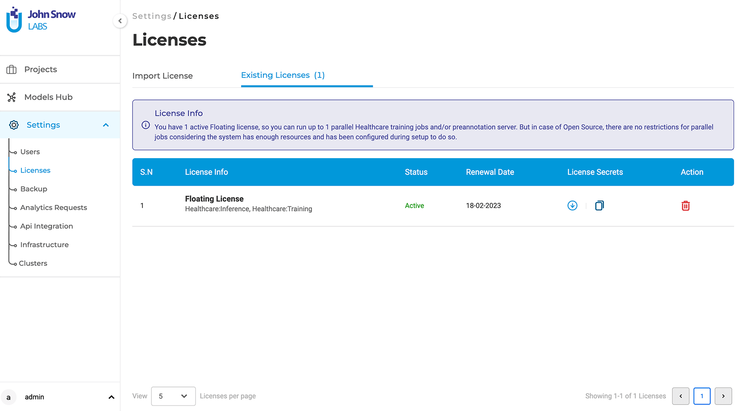Click the S.N column header
The image size is (741, 411).
click(146, 172)
